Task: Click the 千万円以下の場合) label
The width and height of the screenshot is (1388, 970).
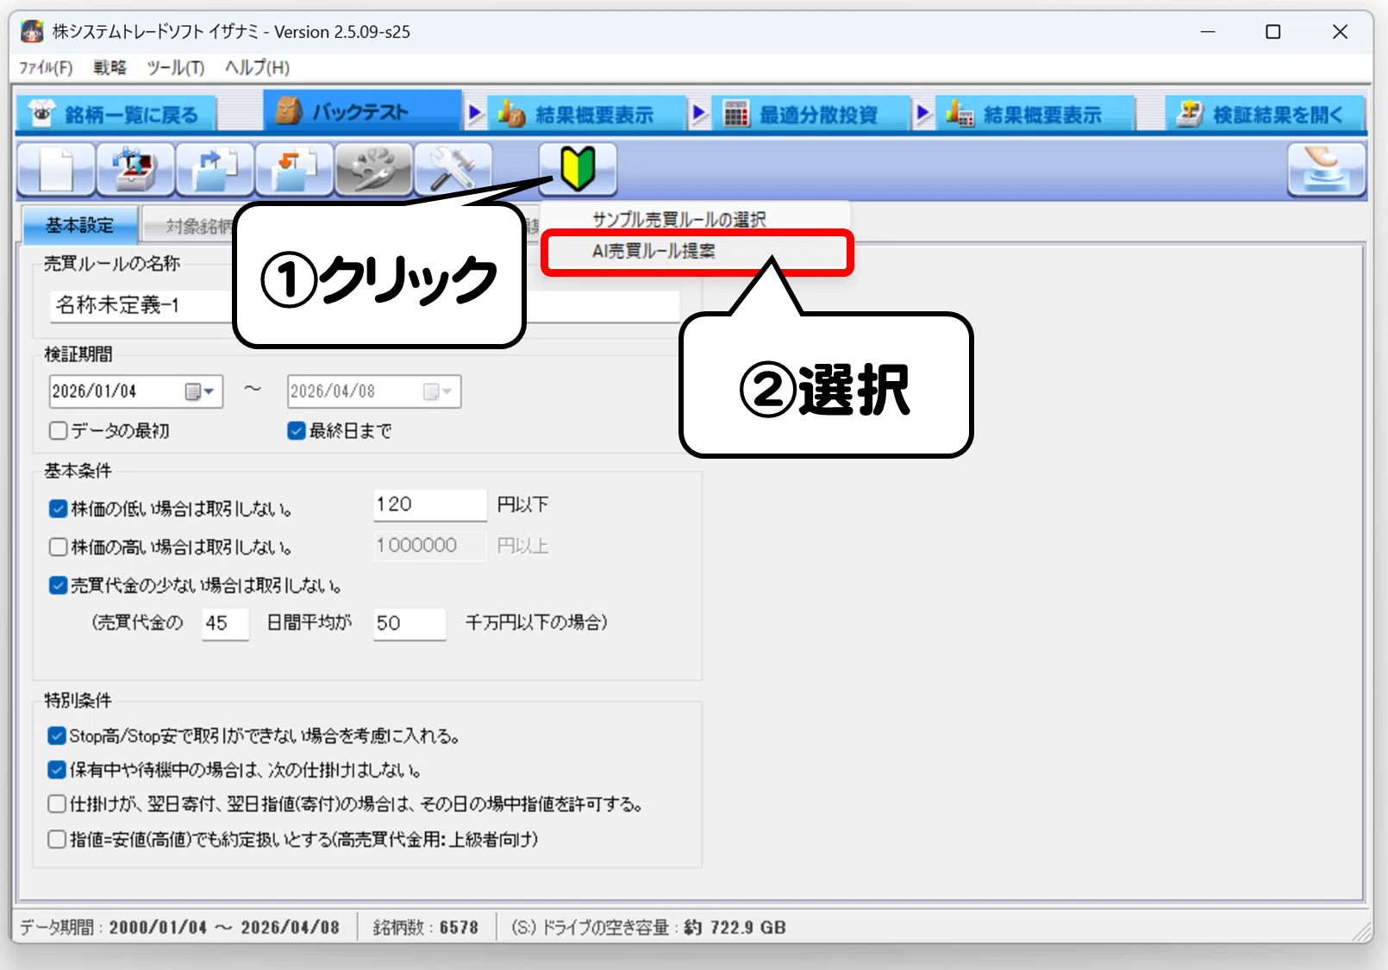Action: (536, 623)
